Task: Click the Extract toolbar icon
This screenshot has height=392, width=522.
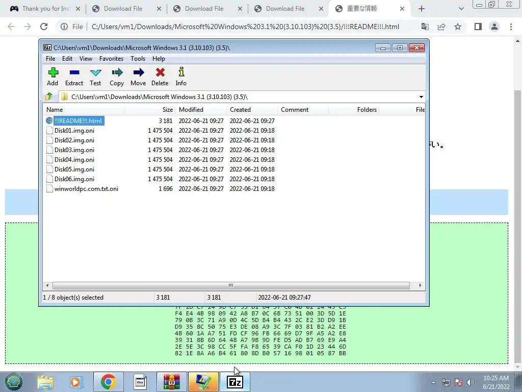Action: pyautogui.click(x=74, y=77)
